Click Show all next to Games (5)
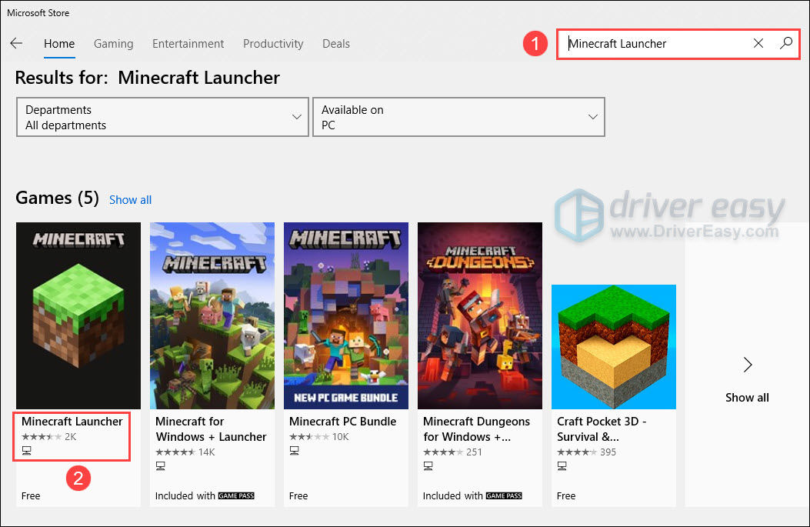 (x=130, y=200)
